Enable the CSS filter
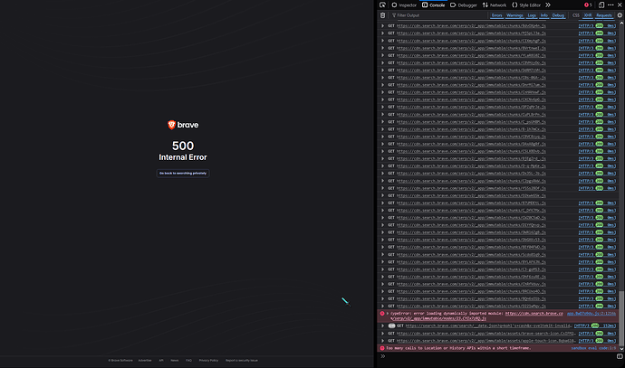625x368 pixels. (576, 15)
